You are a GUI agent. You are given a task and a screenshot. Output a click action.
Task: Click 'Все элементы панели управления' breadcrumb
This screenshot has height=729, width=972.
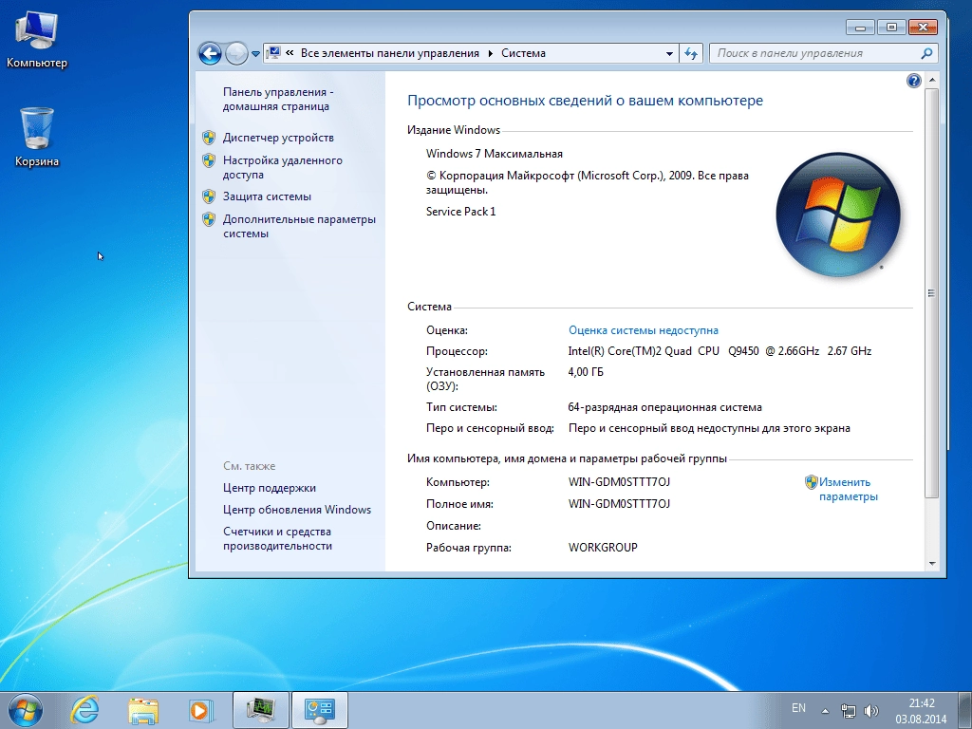[x=390, y=53]
